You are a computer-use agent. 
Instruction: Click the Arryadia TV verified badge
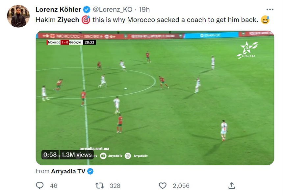click(90, 171)
